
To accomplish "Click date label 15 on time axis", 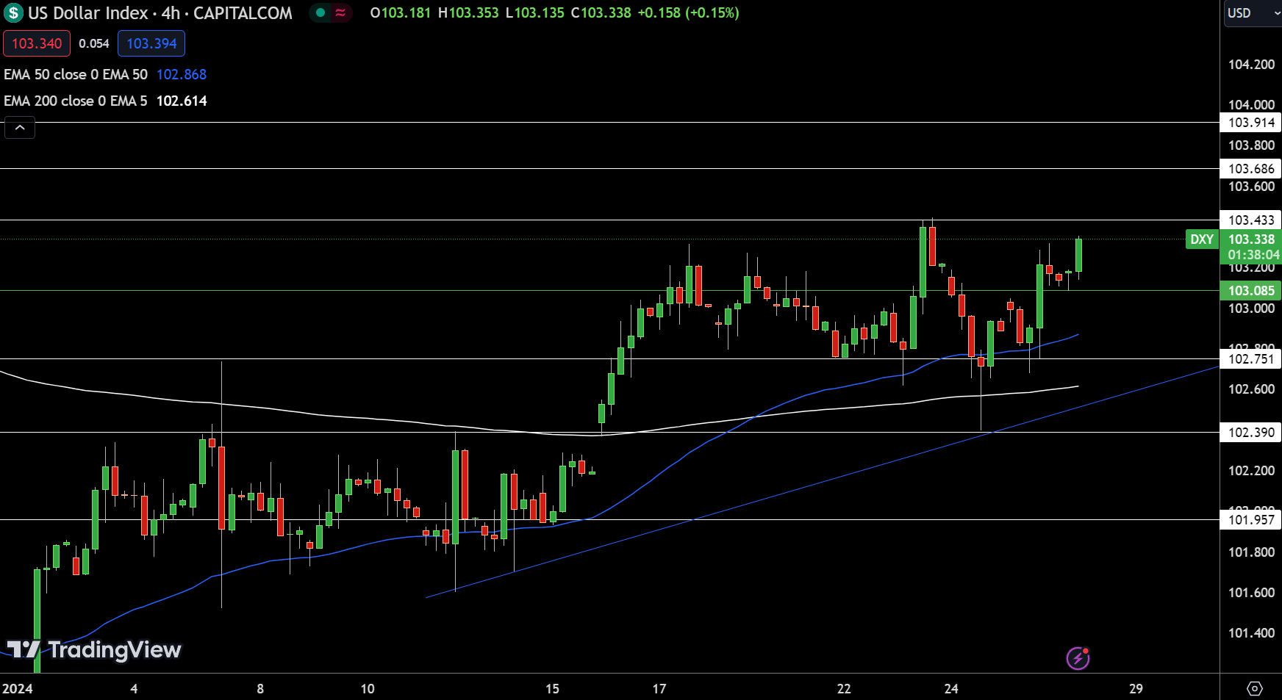I will (552, 688).
